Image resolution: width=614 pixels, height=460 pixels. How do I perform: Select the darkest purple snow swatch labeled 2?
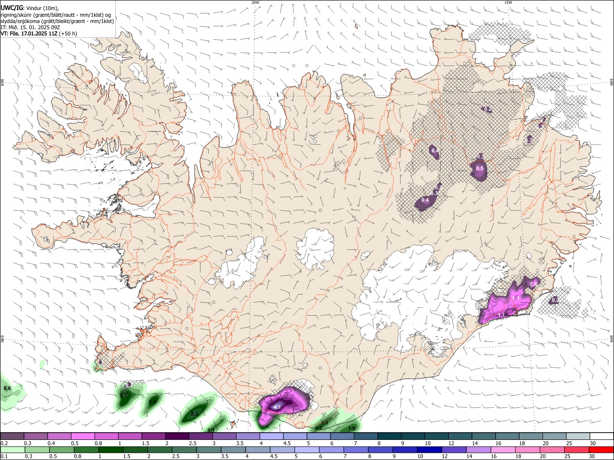[177, 436]
